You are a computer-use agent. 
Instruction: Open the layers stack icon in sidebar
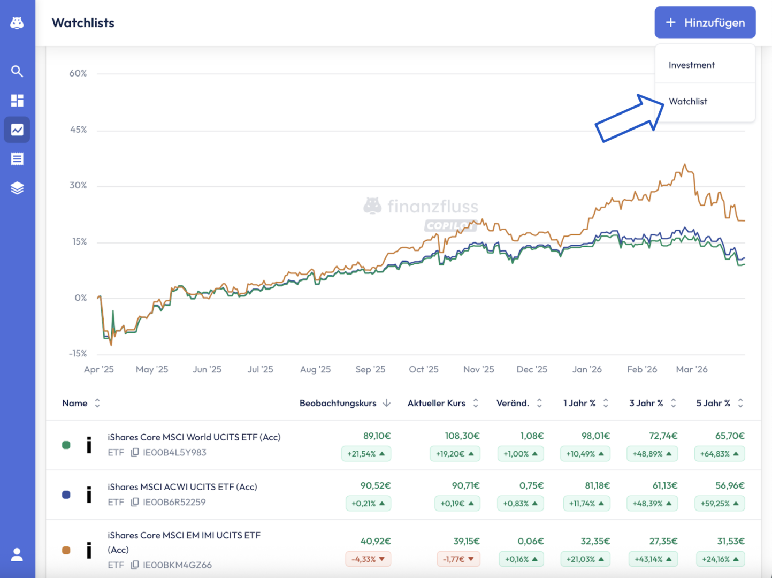[x=17, y=188]
